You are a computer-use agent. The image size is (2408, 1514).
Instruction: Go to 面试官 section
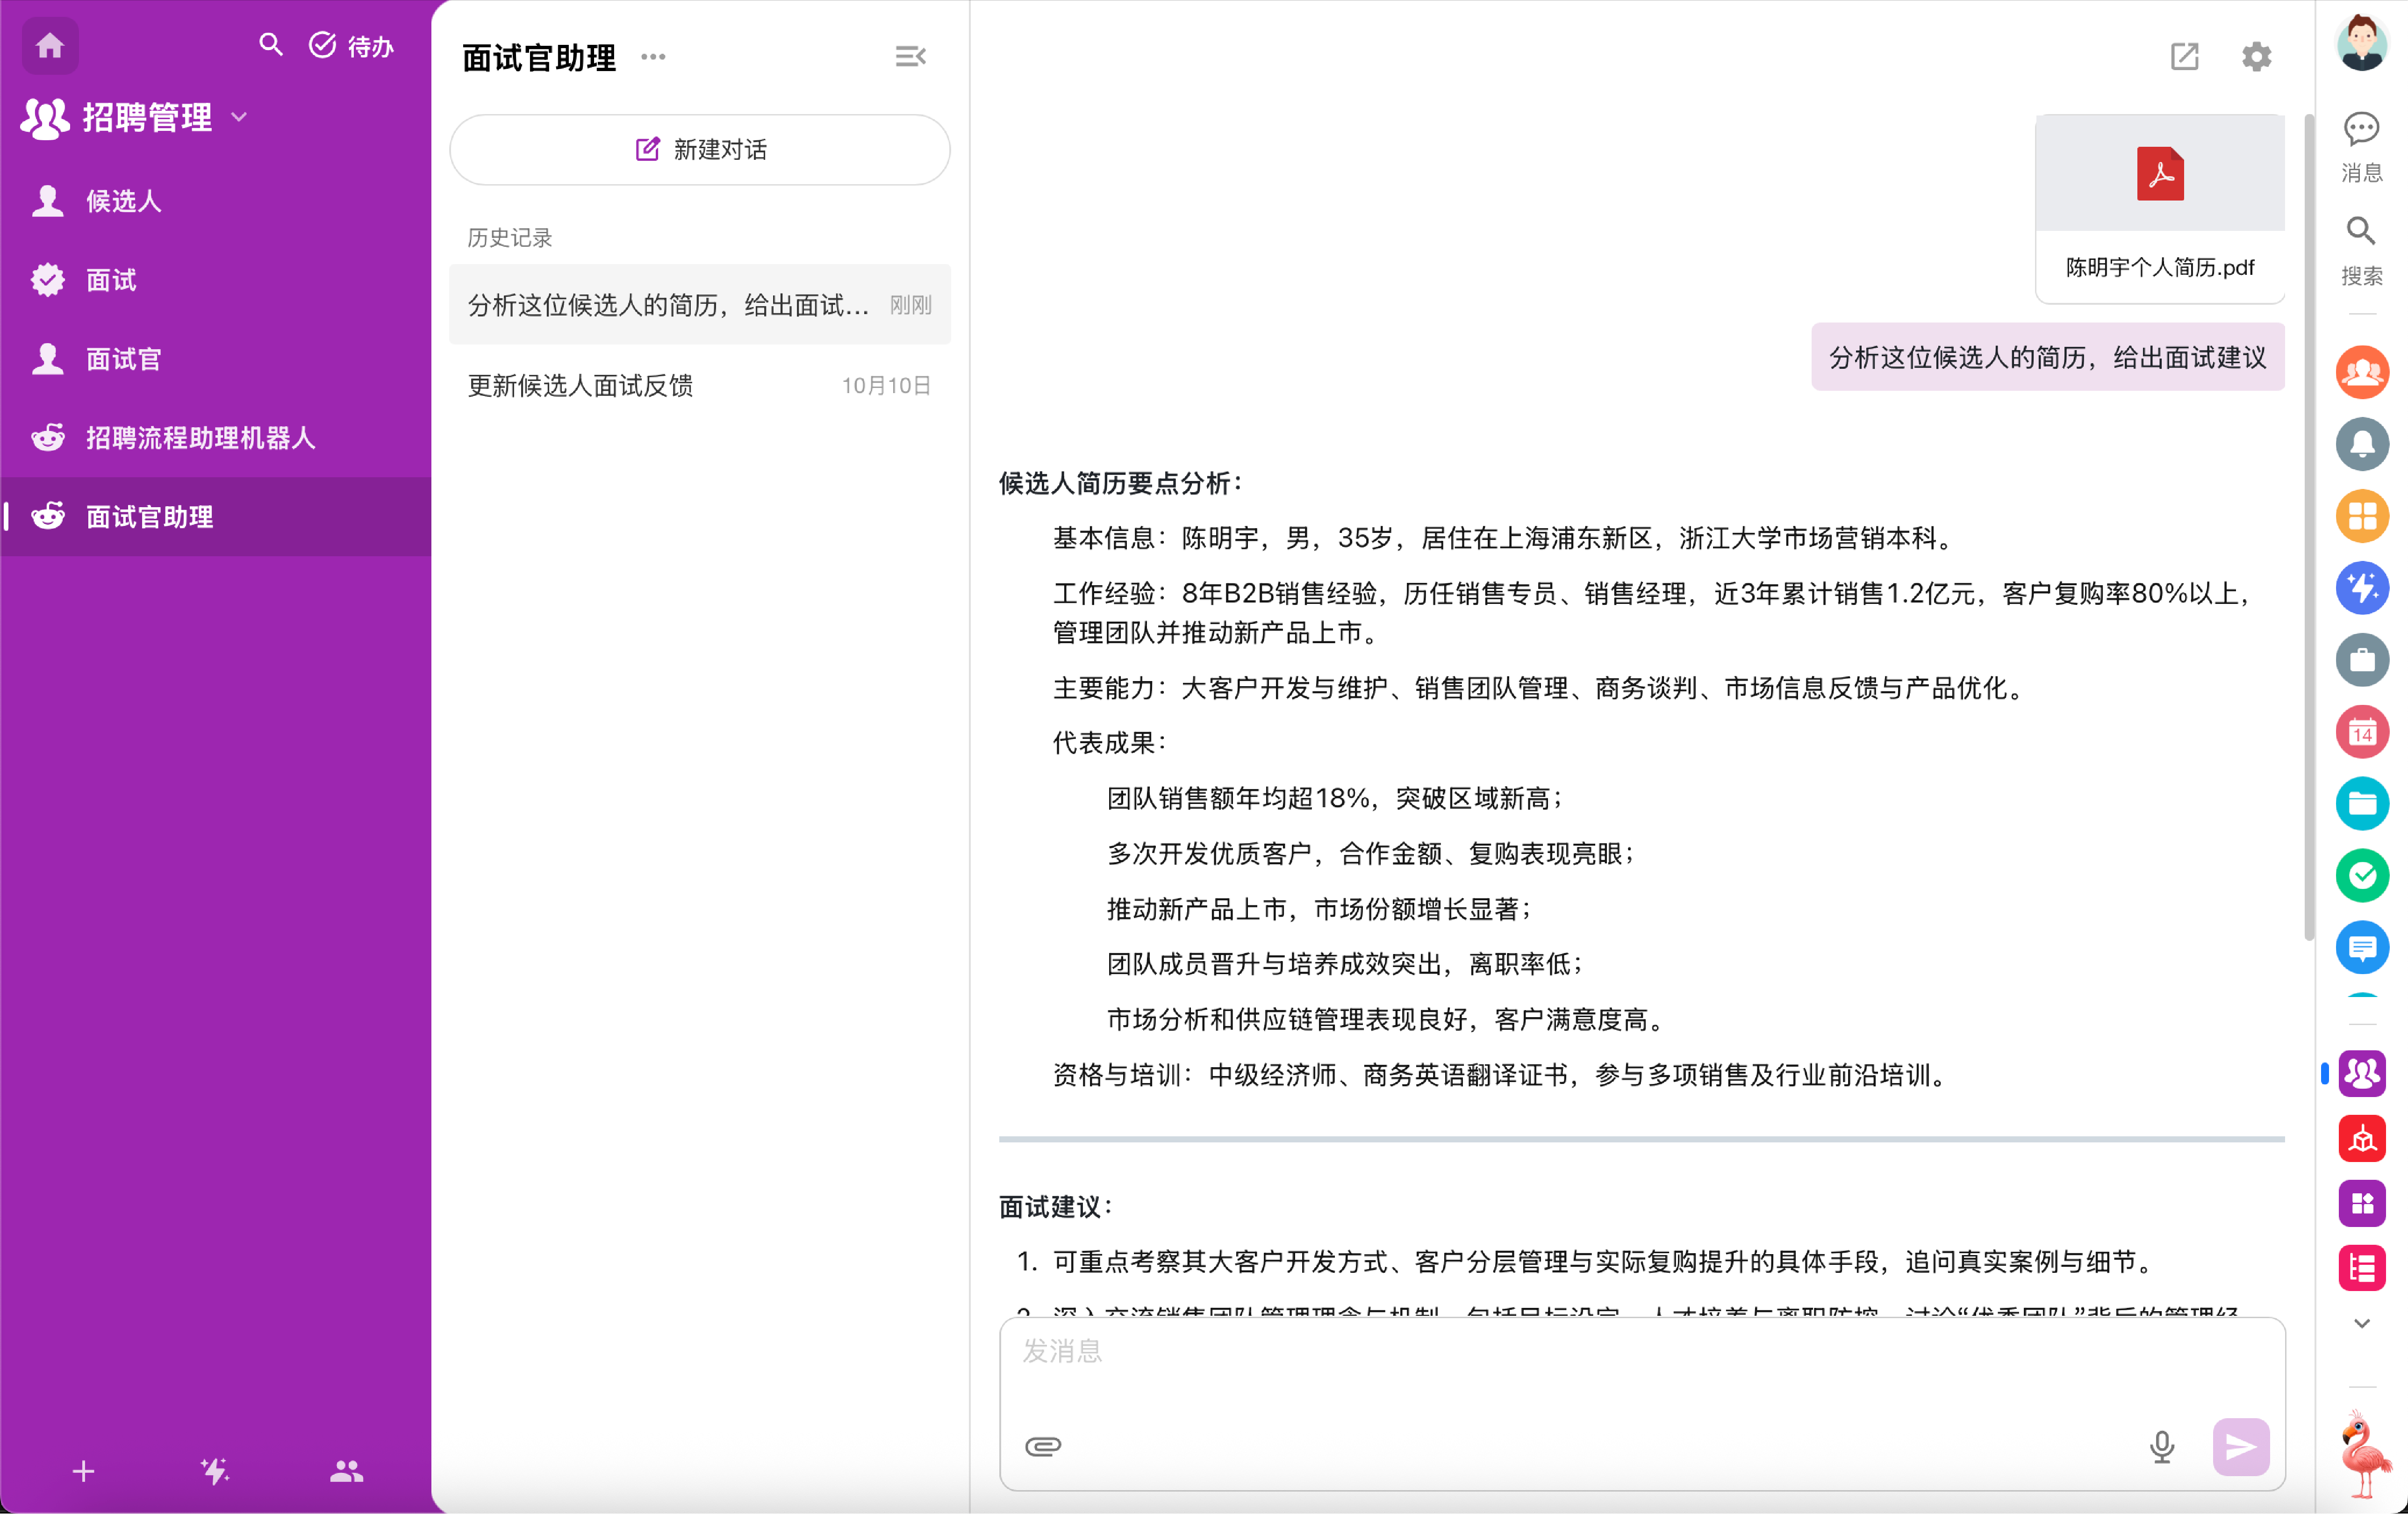coord(123,359)
